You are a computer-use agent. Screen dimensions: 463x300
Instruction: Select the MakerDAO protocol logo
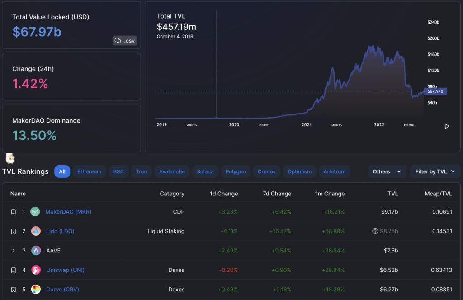click(35, 211)
